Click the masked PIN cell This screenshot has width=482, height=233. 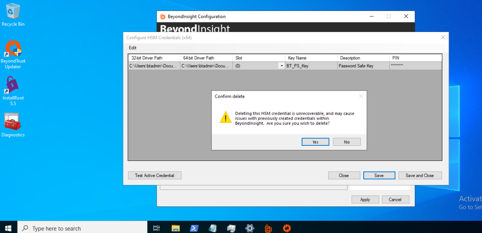pyautogui.click(x=416, y=66)
